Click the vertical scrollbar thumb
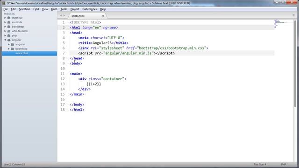The height and width of the screenshot is (168, 299). coord(295,64)
